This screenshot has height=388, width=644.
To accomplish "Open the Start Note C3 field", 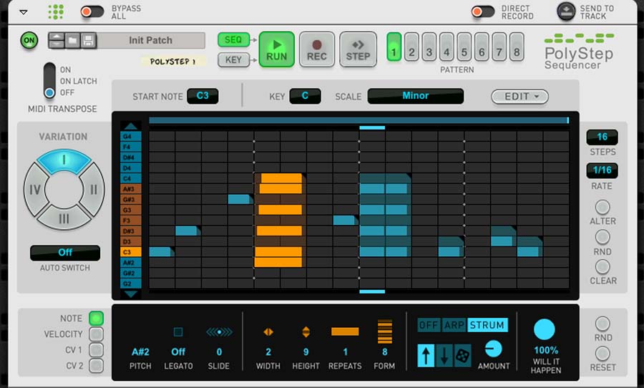I will point(203,96).
